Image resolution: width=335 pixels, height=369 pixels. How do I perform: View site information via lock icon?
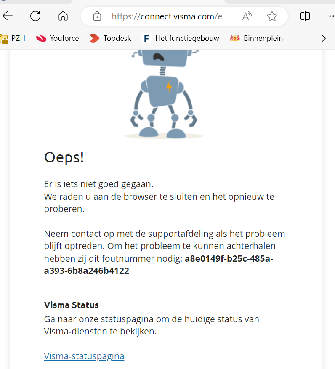tap(97, 16)
